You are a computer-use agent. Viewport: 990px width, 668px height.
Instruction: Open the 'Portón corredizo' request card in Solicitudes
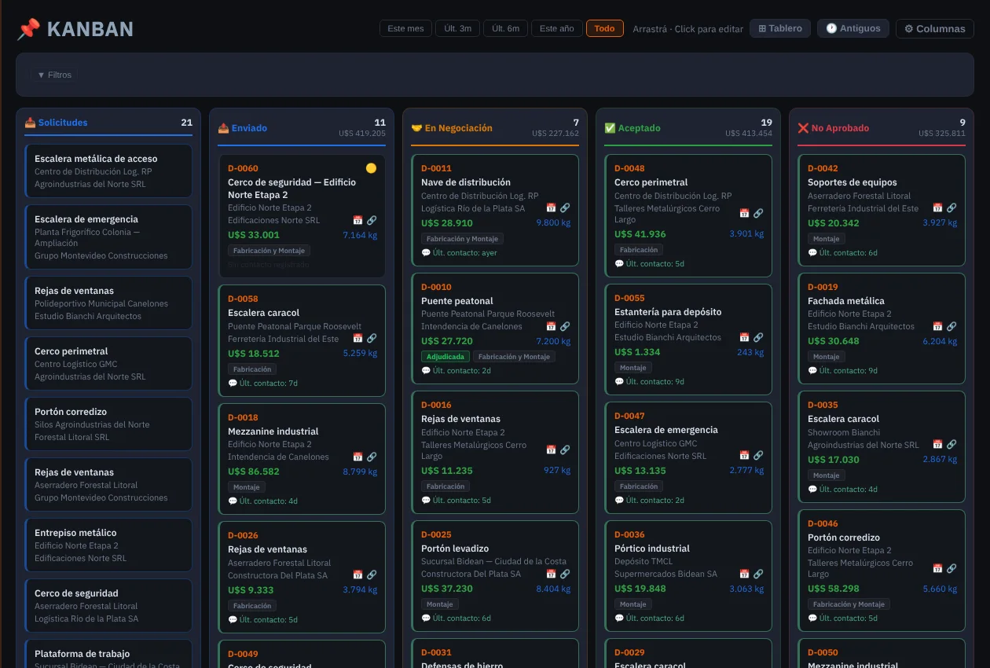108,424
